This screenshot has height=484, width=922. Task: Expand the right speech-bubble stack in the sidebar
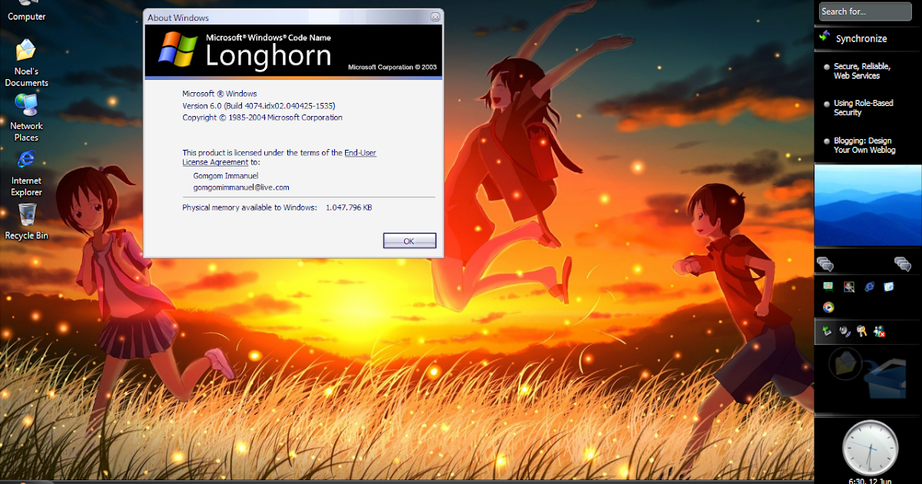901,263
